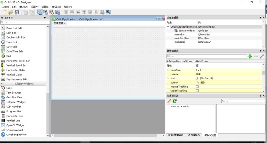Click the palette property value 继承
The image size is (267, 143).
click(198, 74)
